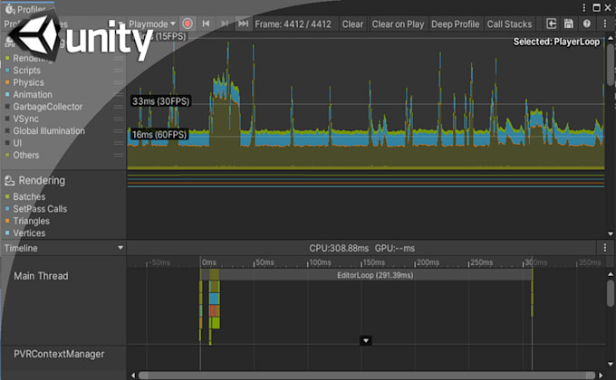Jump to the current last frame

click(x=243, y=24)
